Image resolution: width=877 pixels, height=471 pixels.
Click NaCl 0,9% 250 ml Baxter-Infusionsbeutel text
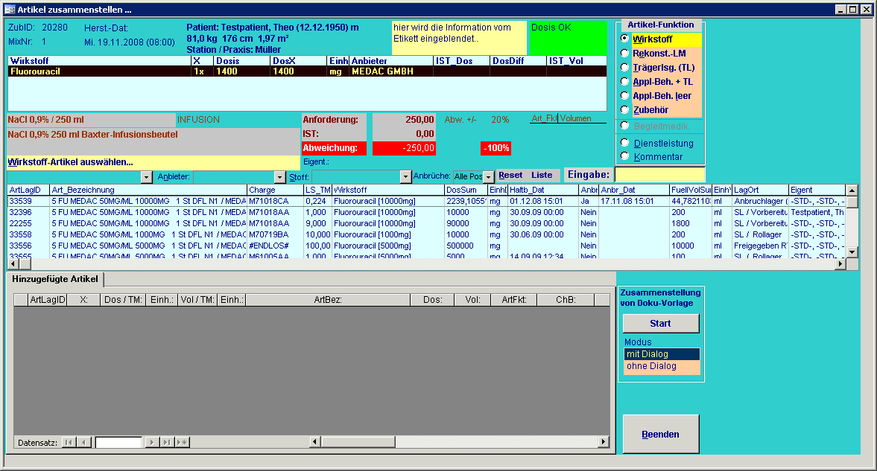point(93,135)
